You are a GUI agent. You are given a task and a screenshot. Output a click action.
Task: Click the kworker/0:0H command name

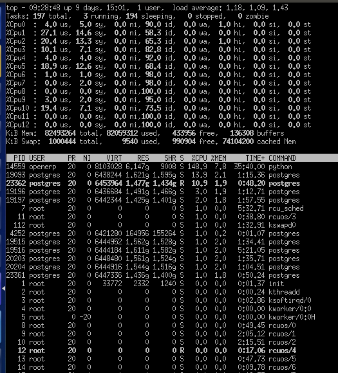point(292,317)
